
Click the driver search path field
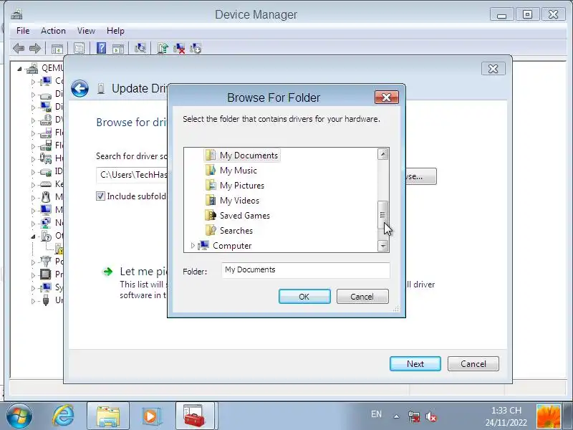click(x=132, y=175)
